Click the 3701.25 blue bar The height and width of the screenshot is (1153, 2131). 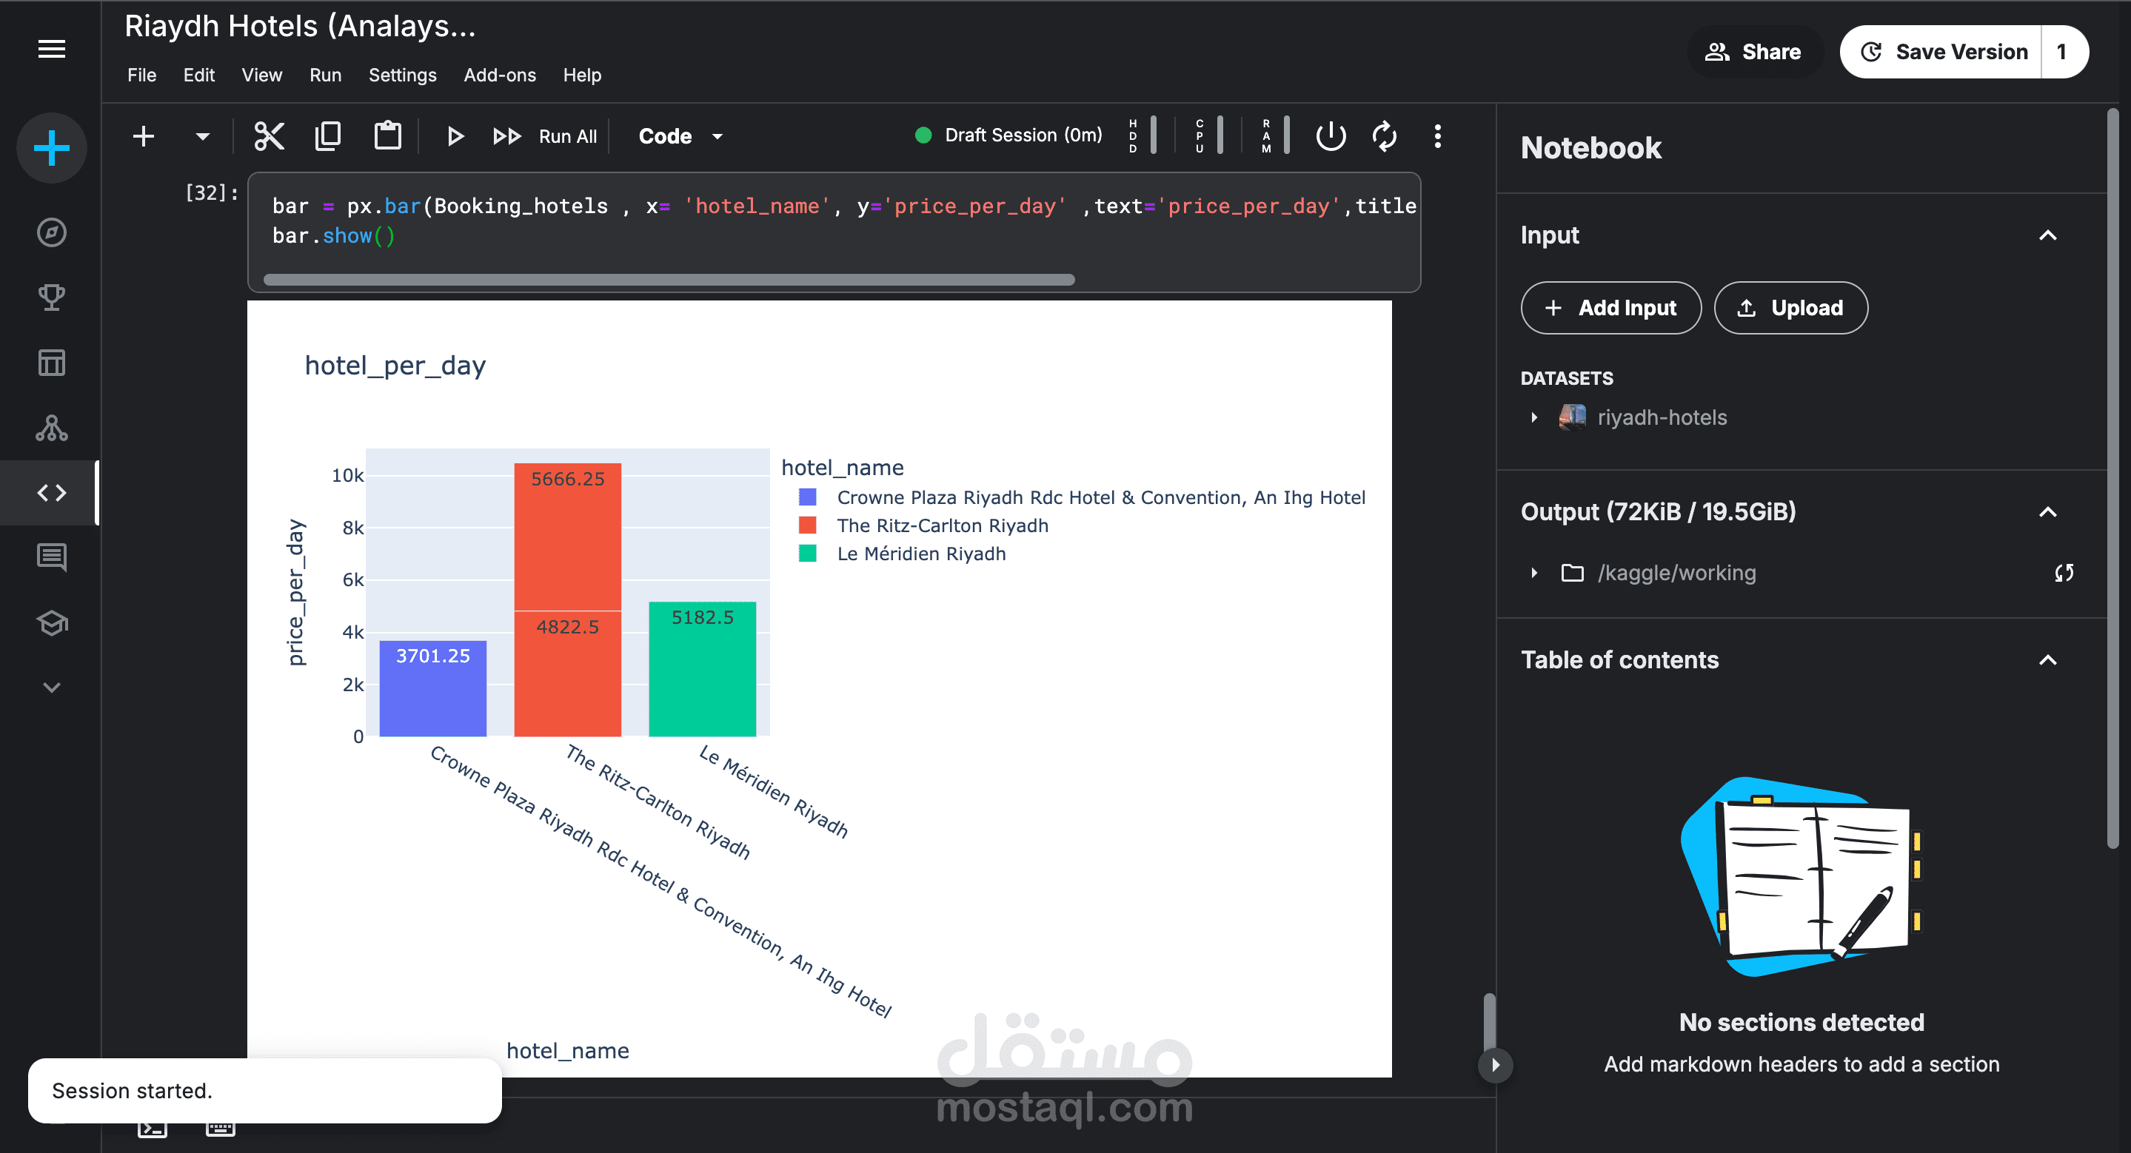[432, 688]
